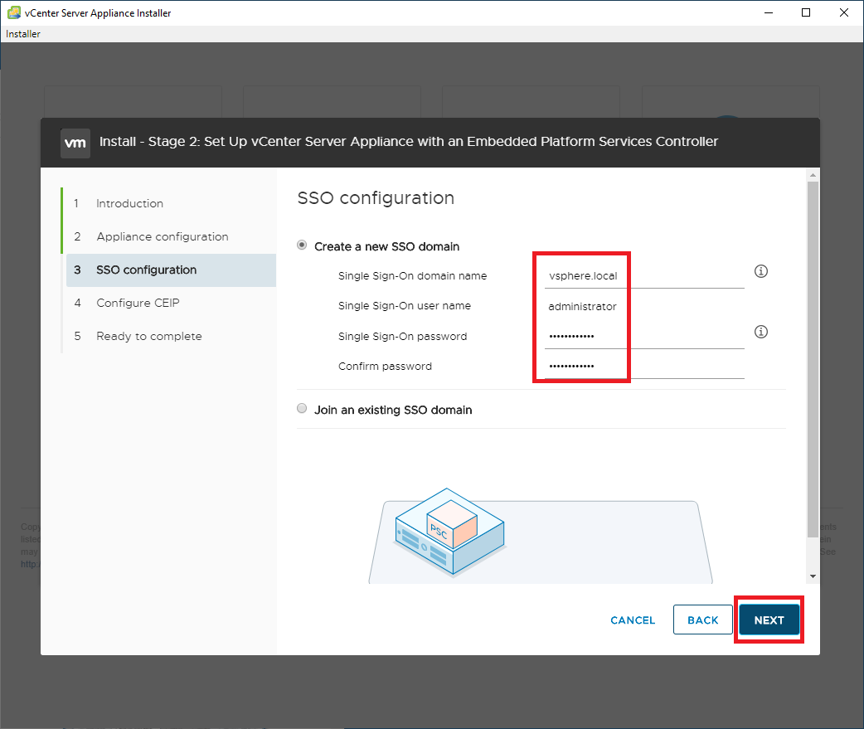Click the info icon beside domain name
864x729 pixels.
click(760, 271)
